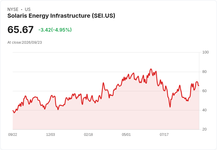The height and width of the screenshot is (150, 217).
Task: Click the US market label
Action: (28, 9)
